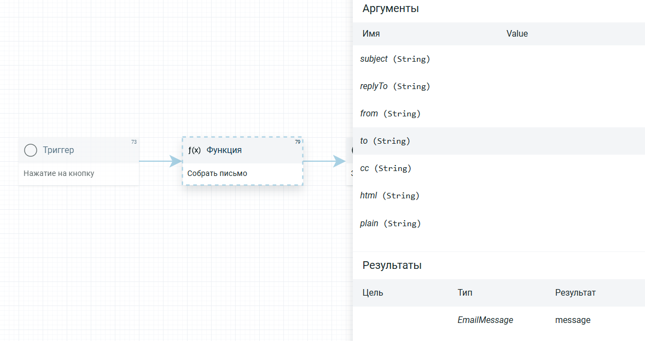Click the f(x) function icon
The width and height of the screenshot is (645, 341).
coord(195,150)
